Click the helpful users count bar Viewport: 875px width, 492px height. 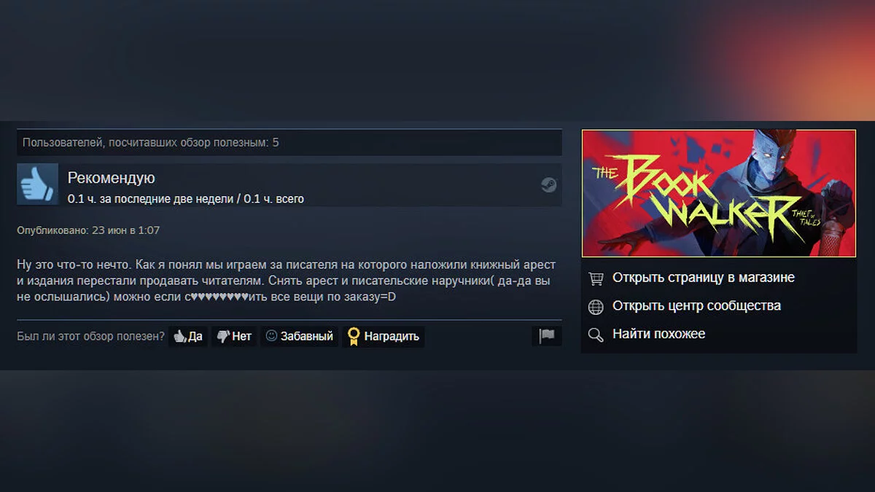pyautogui.click(x=289, y=142)
